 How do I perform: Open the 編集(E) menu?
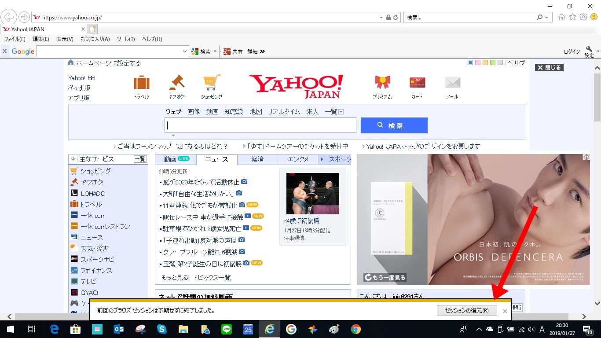pyautogui.click(x=40, y=39)
